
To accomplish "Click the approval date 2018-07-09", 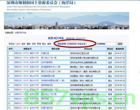I will coord(120,58).
